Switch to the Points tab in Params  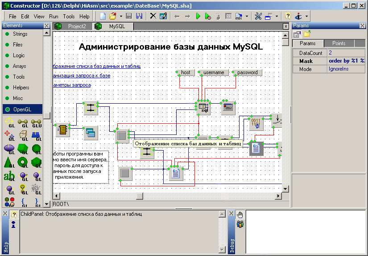click(339, 43)
